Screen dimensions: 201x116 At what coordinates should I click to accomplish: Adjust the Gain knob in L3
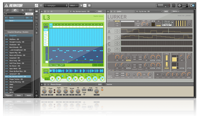click(102, 79)
